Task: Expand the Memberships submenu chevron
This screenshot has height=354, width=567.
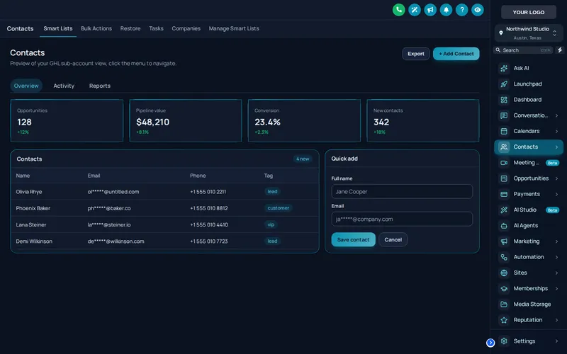Action: pyautogui.click(x=556, y=289)
